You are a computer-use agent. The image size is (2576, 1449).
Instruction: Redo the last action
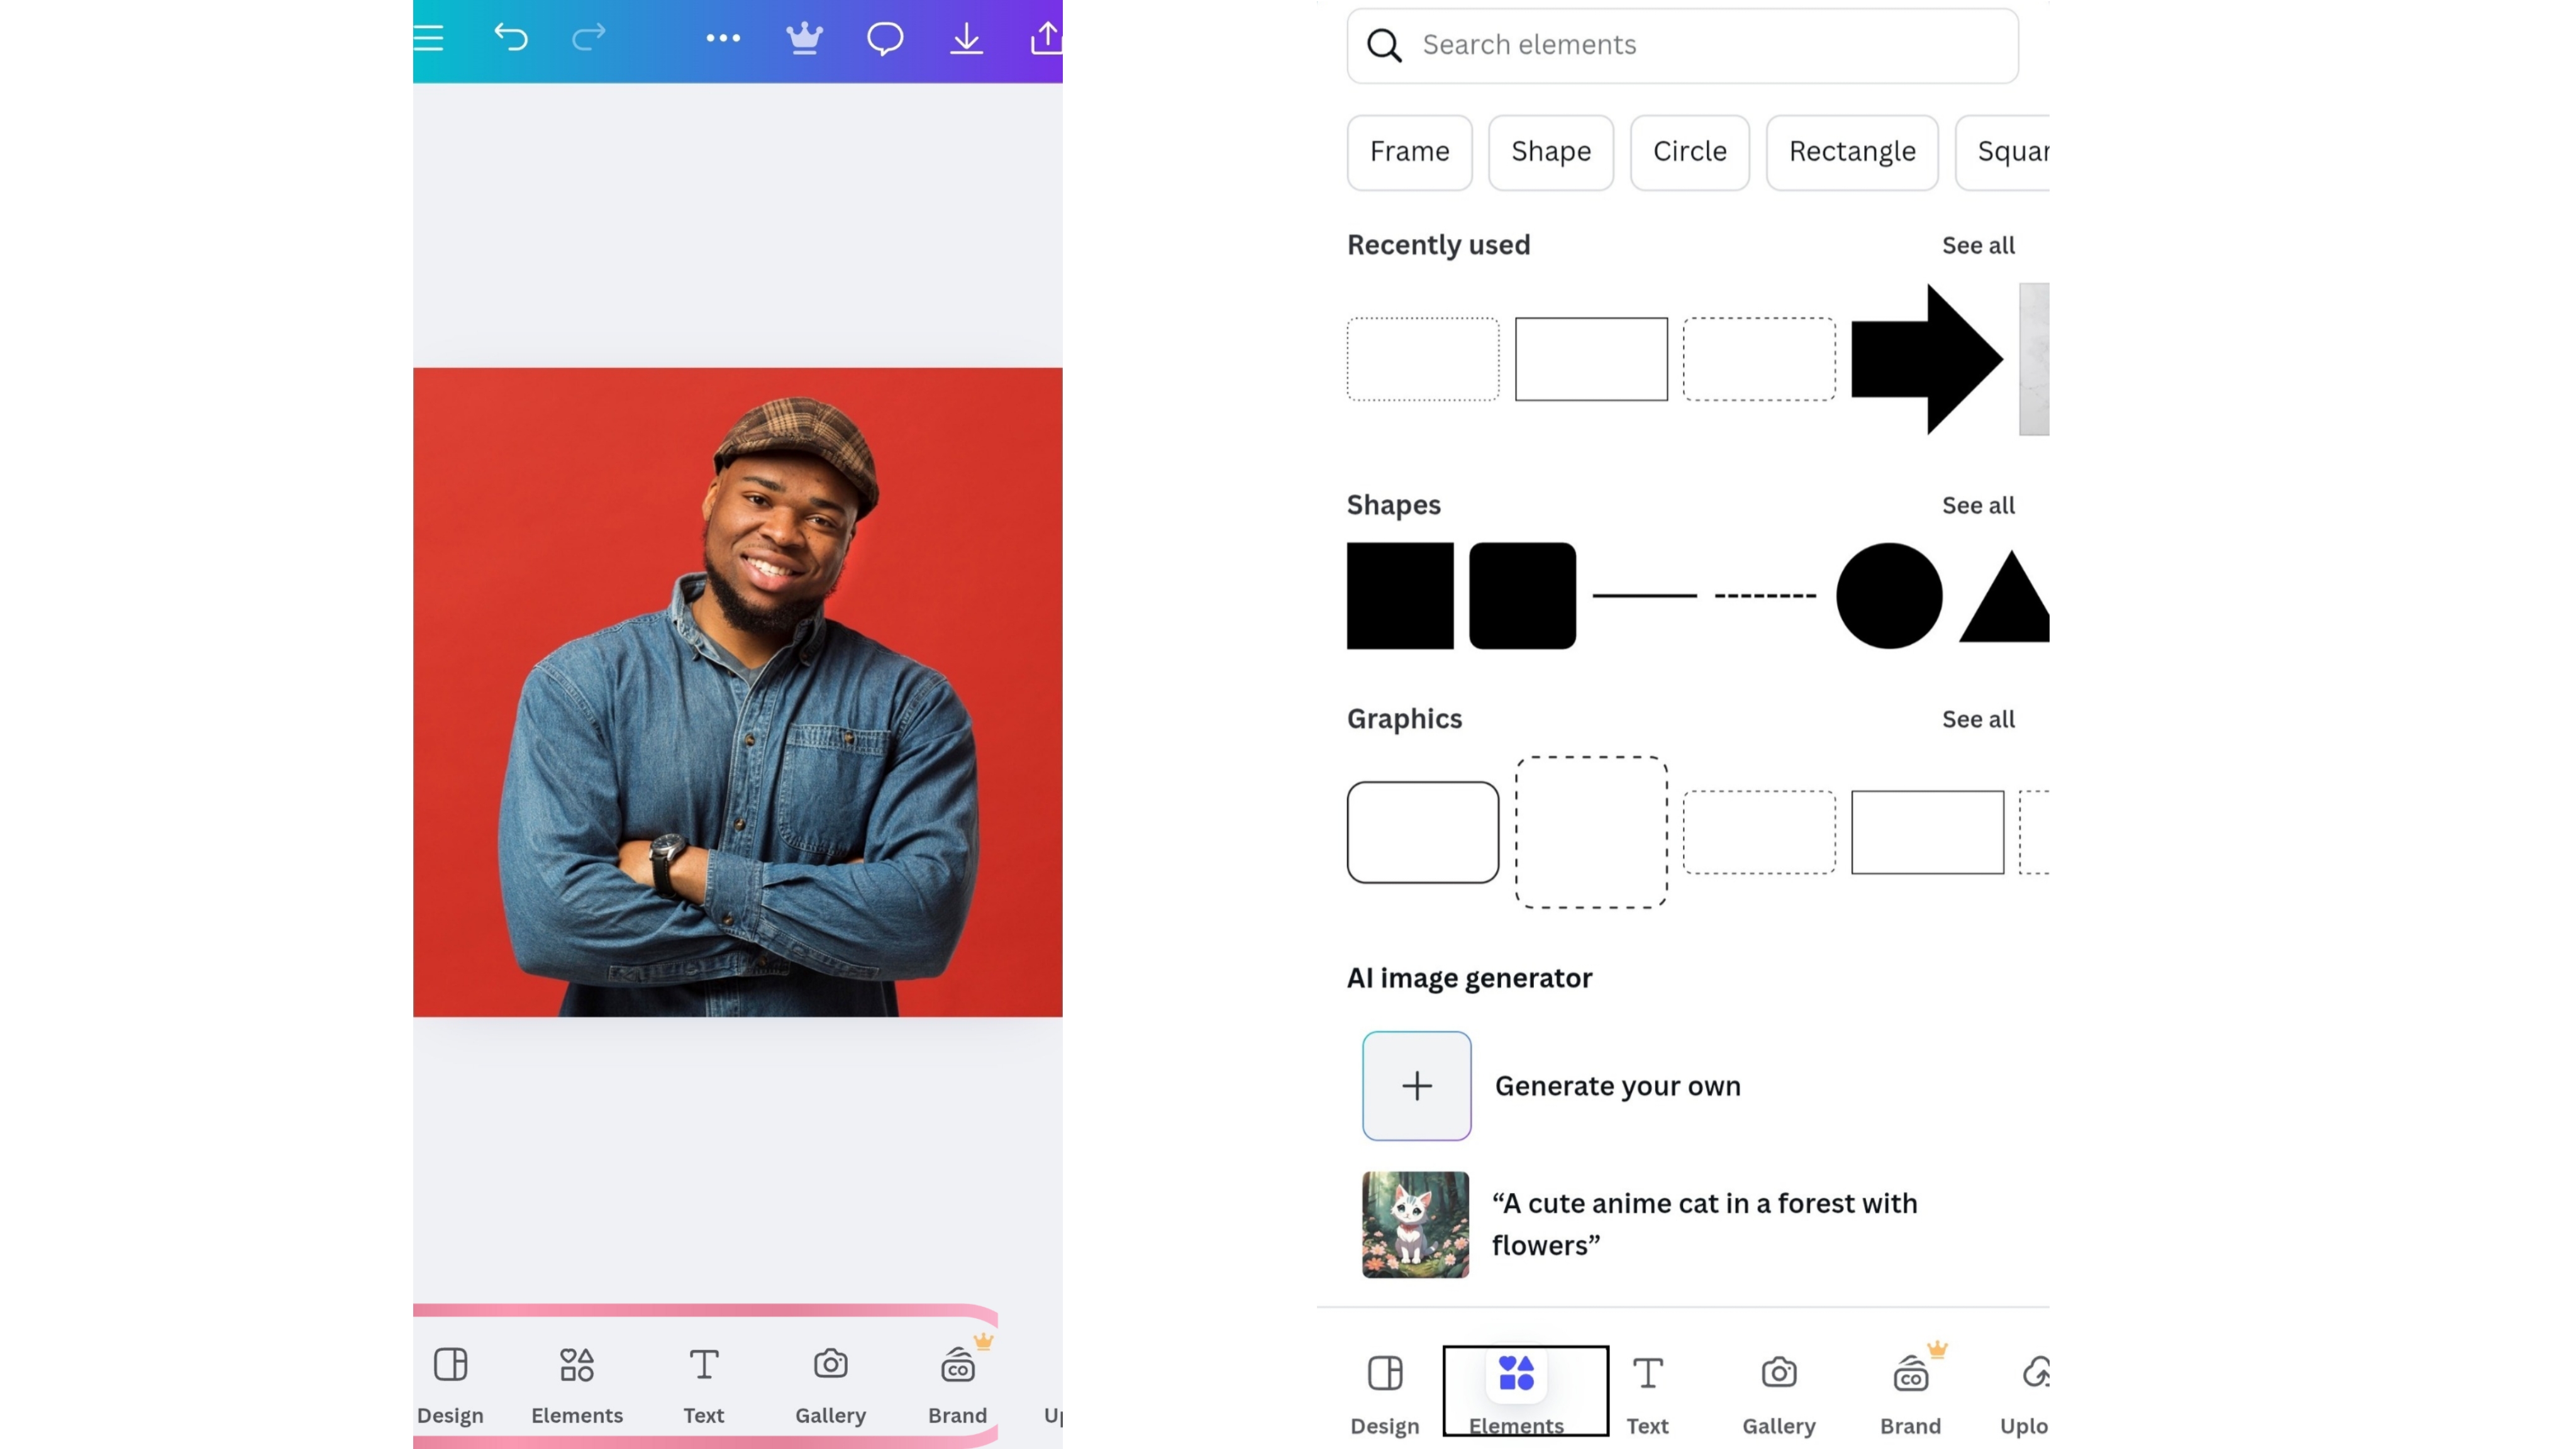589,38
